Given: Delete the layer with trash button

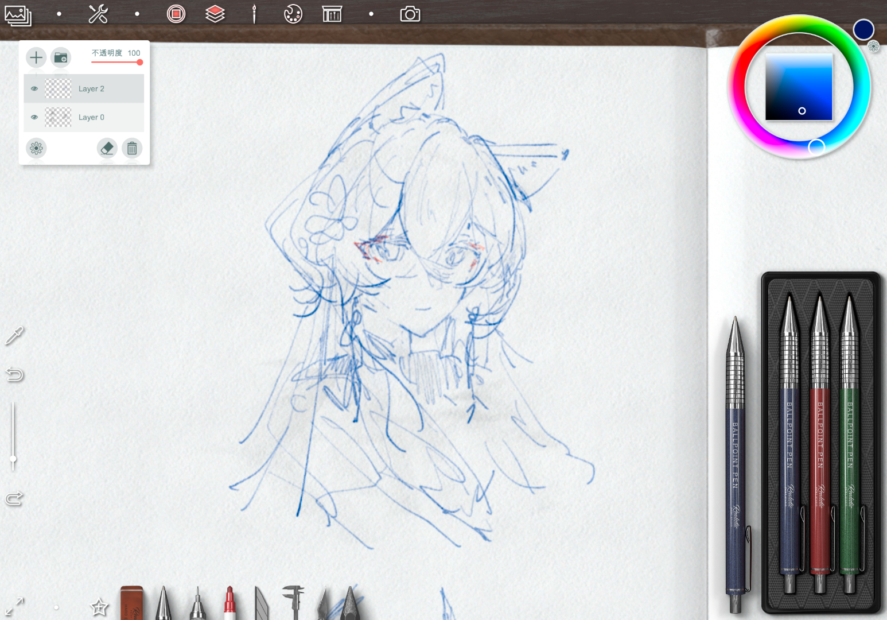Looking at the screenshot, I should [x=132, y=149].
